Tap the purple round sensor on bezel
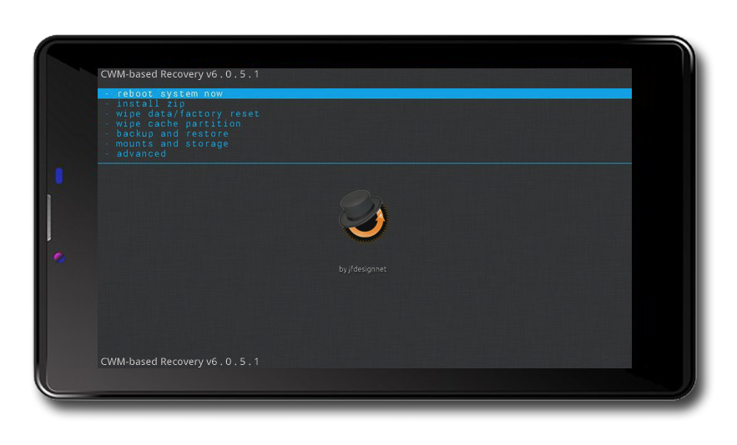The height and width of the screenshot is (445, 737). [58, 257]
